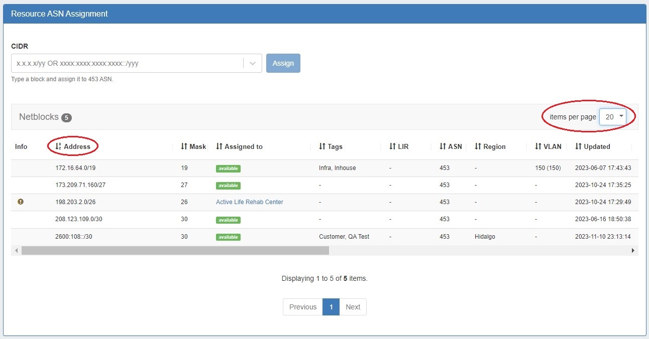Click the VLAN column sort icon
The width and height of the screenshot is (649, 339).
tap(538, 146)
